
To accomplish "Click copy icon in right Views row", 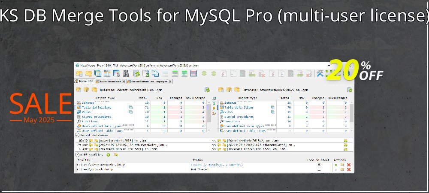I will point(273,112).
